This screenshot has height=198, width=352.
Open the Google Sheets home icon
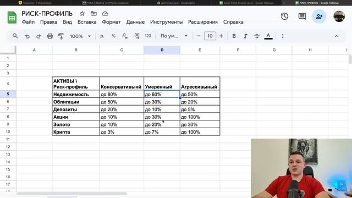coord(12,17)
